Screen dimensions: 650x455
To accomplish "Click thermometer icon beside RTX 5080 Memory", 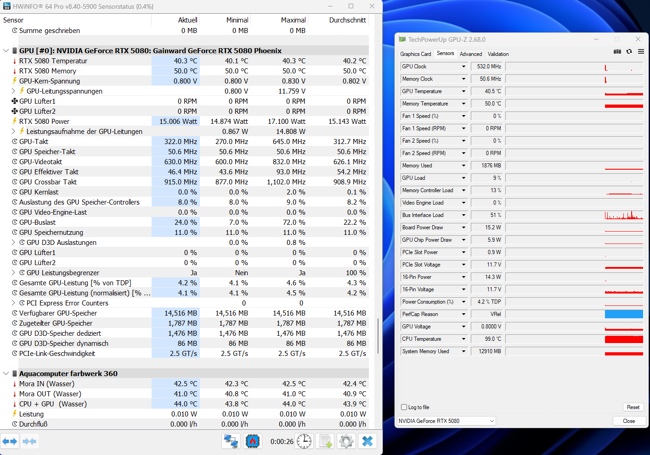I will (15, 71).
